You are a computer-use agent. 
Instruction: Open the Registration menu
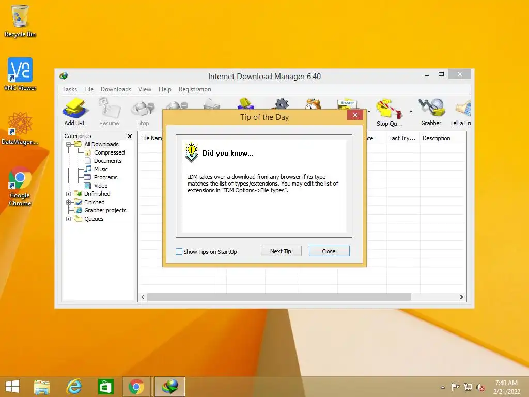click(x=195, y=89)
